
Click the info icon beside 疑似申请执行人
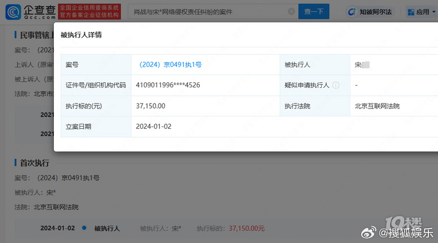(x=336, y=85)
